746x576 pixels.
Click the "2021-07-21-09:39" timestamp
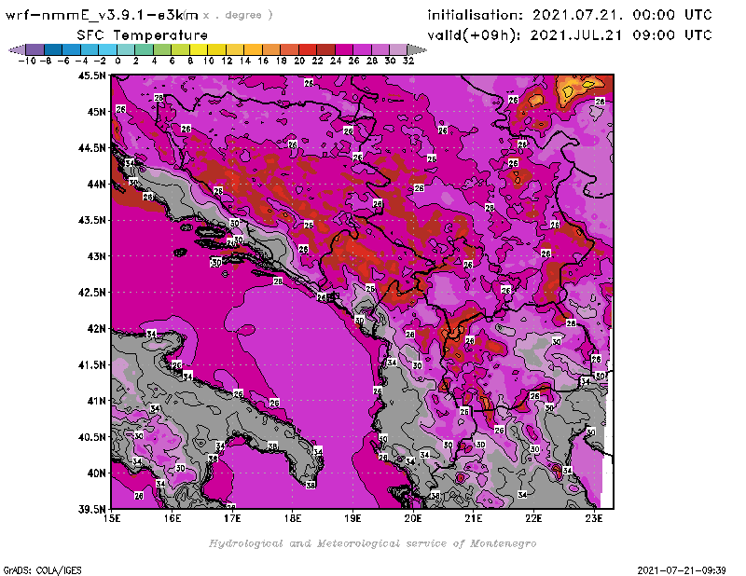(x=682, y=570)
